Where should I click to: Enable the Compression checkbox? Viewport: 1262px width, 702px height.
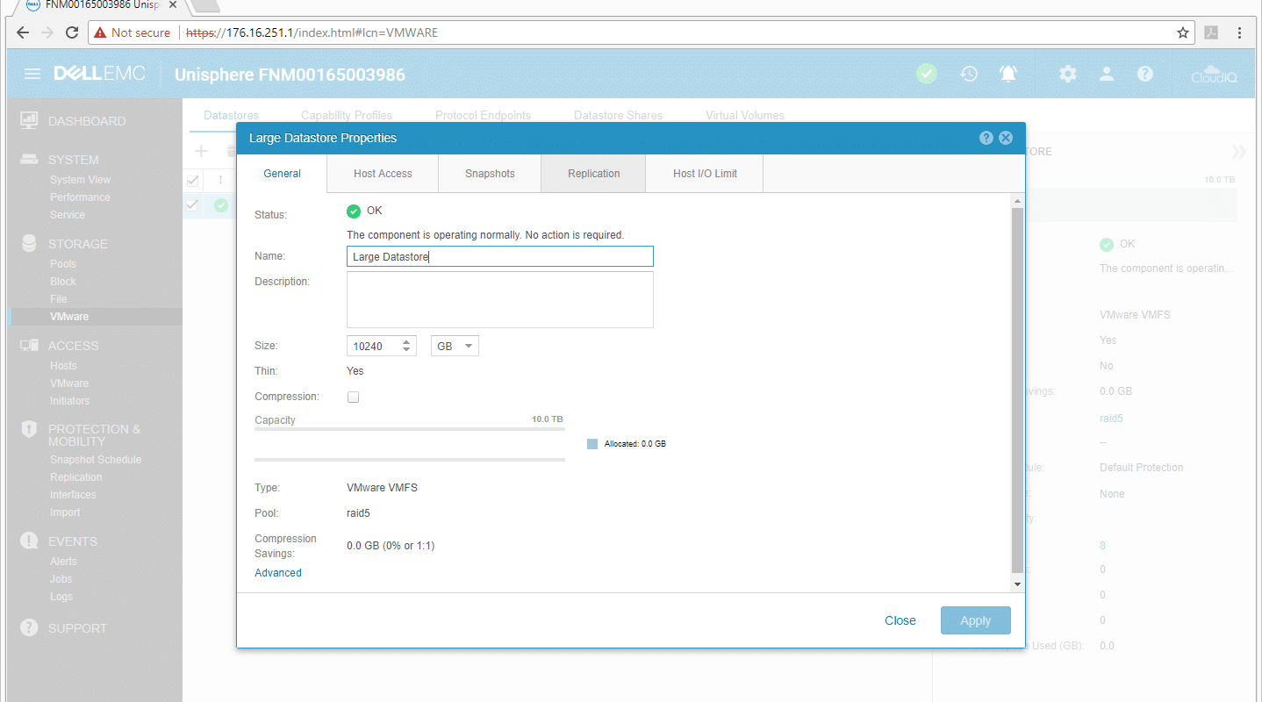click(x=354, y=397)
